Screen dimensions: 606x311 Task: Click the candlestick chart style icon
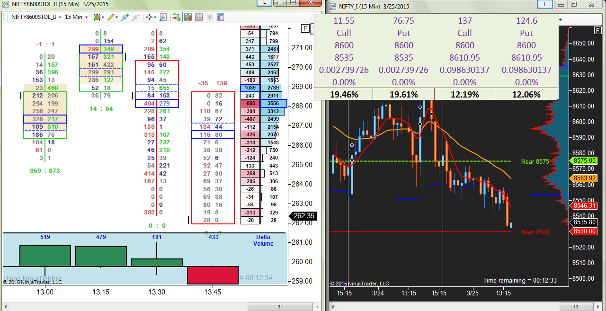coord(97,17)
